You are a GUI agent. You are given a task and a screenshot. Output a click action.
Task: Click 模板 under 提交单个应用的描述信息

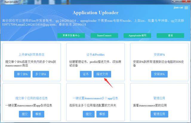38,114
